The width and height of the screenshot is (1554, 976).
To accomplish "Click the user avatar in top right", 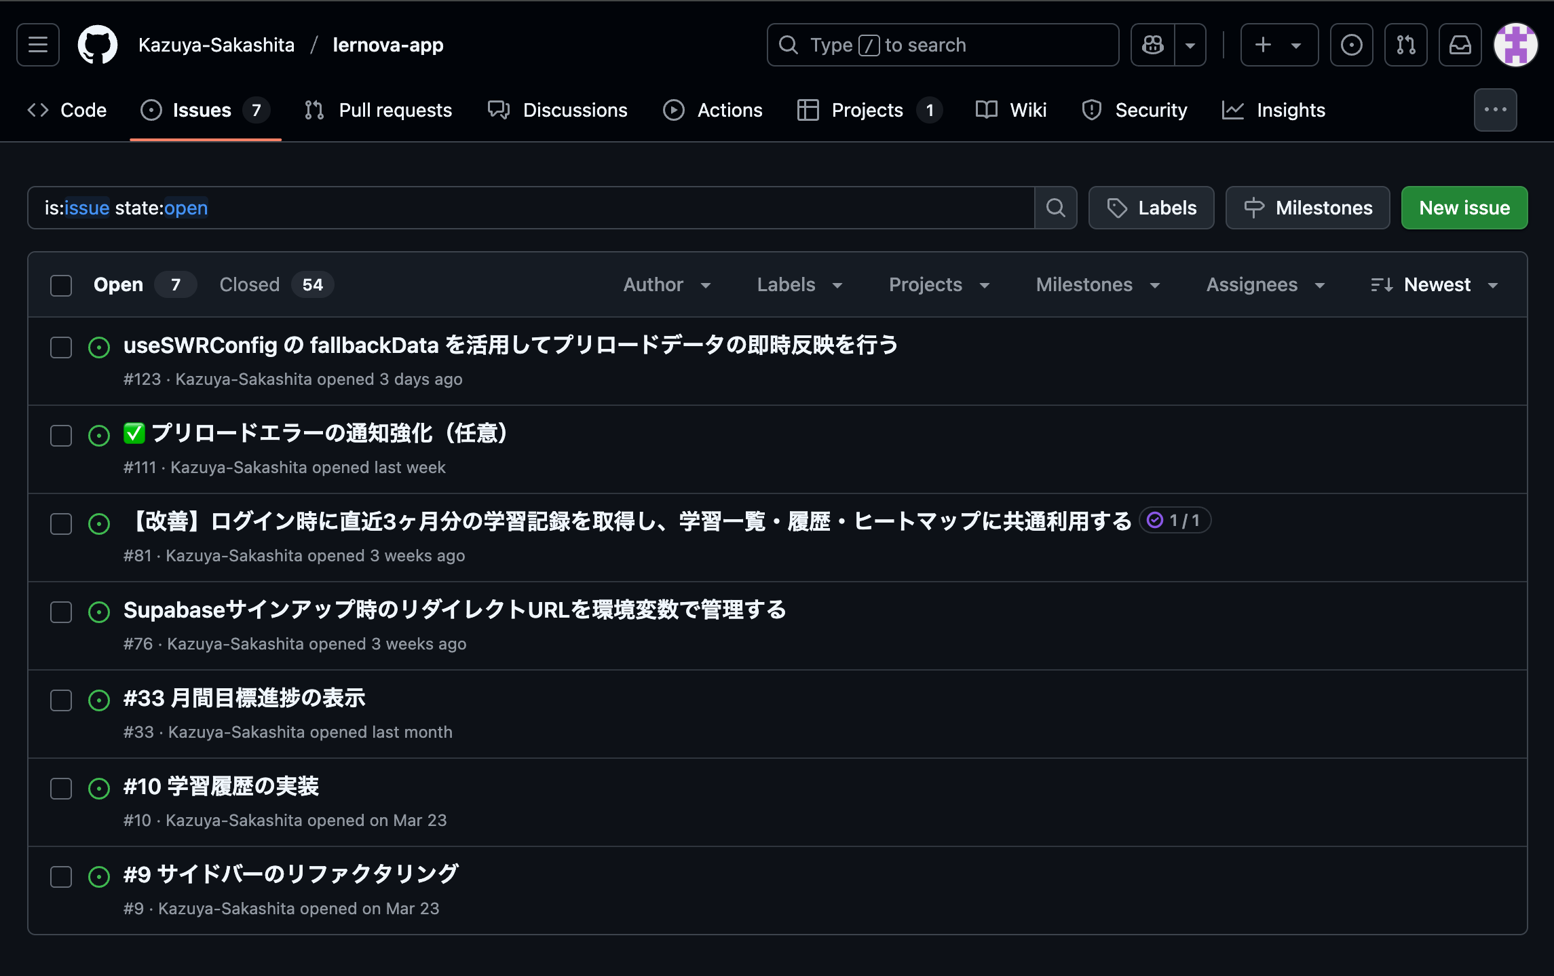I will (1515, 45).
